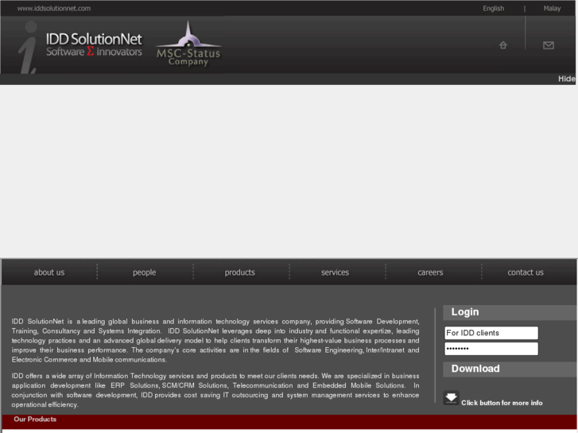578x433 pixels.
Task: Switch language to English
Action: point(493,9)
